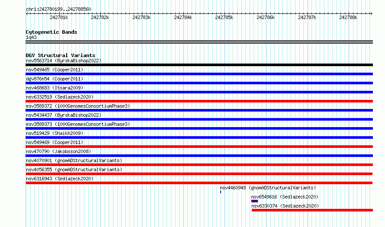385x227 pixels.
Task: Click ruler position 242781k
Action: coord(59,17)
